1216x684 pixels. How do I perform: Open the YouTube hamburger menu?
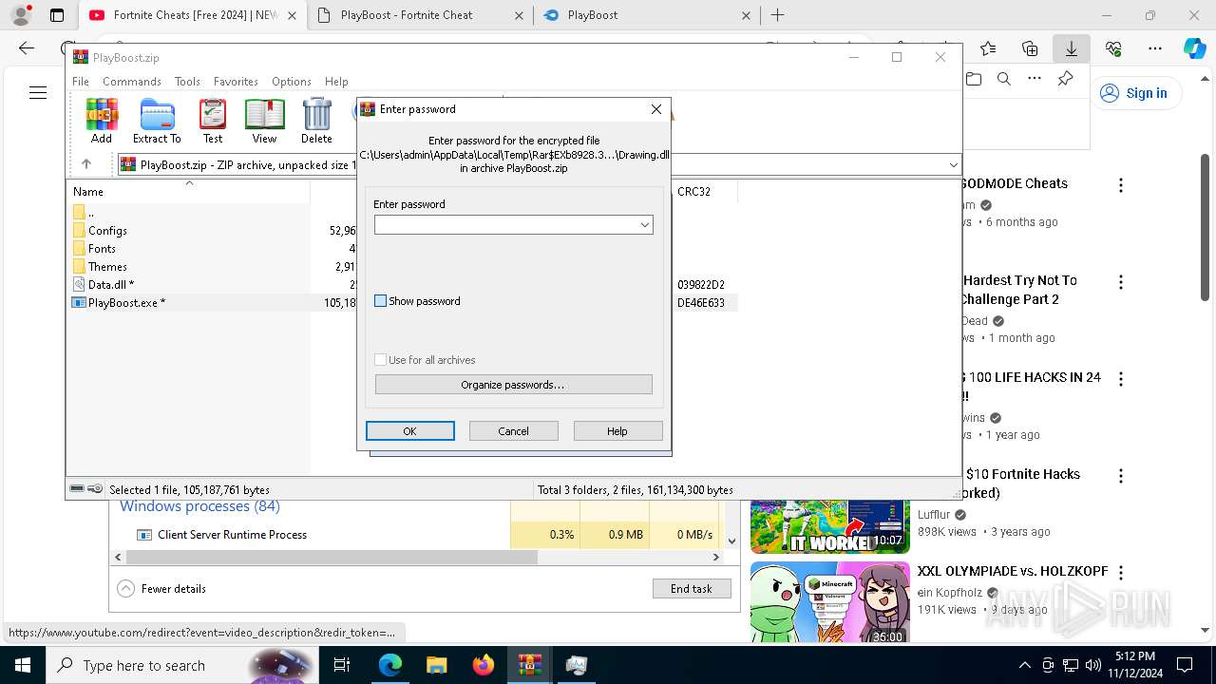(x=38, y=93)
